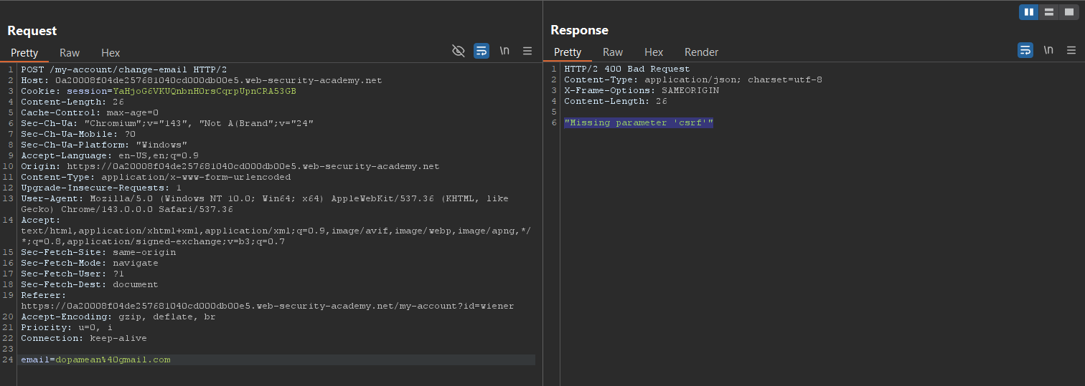1085x386 pixels.
Task: Switch to Raw tab in Response
Action: tap(613, 52)
